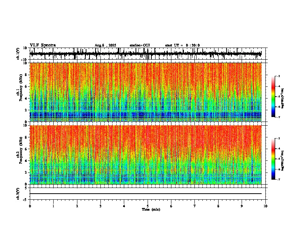Click the Time axis tick label "3"
The image size is (299, 231).
tap(100, 206)
